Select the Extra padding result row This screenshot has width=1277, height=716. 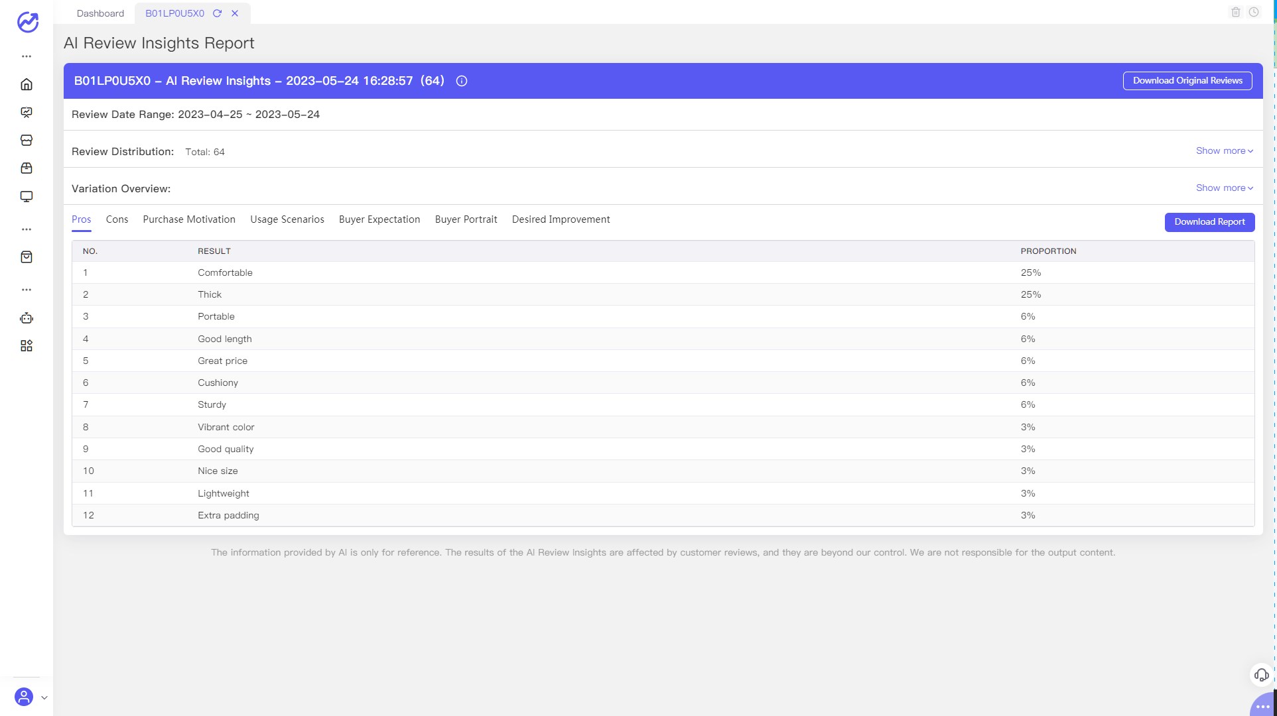click(x=663, y=515)
